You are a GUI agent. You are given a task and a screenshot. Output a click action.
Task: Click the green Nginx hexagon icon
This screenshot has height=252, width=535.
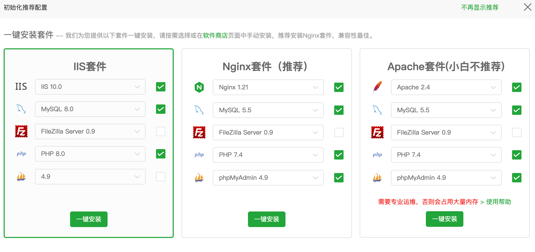[199, 87]
